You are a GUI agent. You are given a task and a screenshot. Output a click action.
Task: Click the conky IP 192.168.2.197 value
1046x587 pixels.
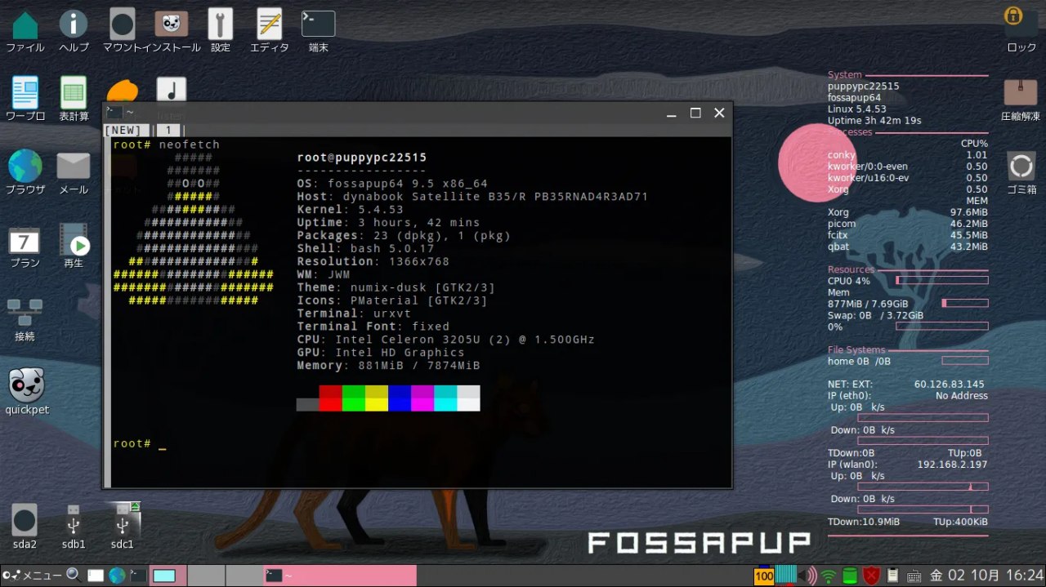point(953,465)
